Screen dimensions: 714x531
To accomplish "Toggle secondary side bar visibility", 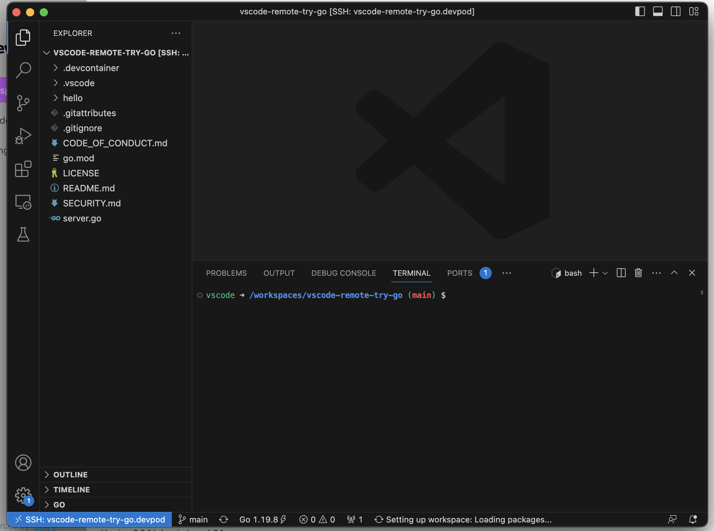I will pyautogui.click(x=675, y=11).
